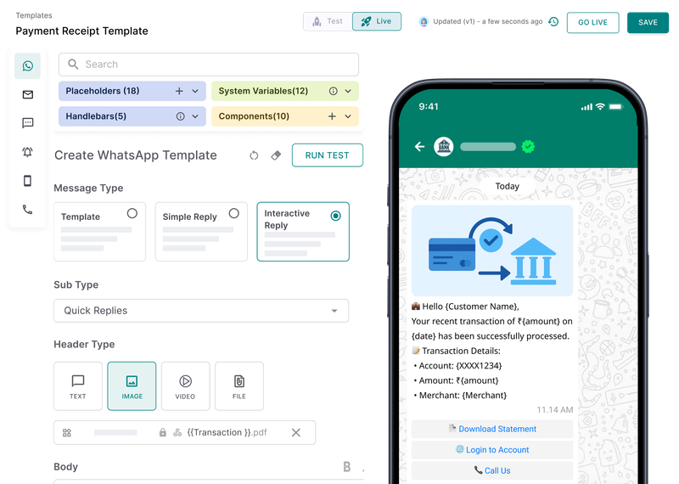Choose the Simple Reply radio option
Viewport: 679px width, 484px height.
coord(233,214)
